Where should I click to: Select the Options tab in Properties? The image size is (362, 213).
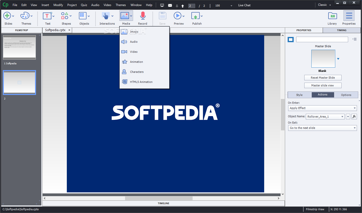[x=346, y=95]
